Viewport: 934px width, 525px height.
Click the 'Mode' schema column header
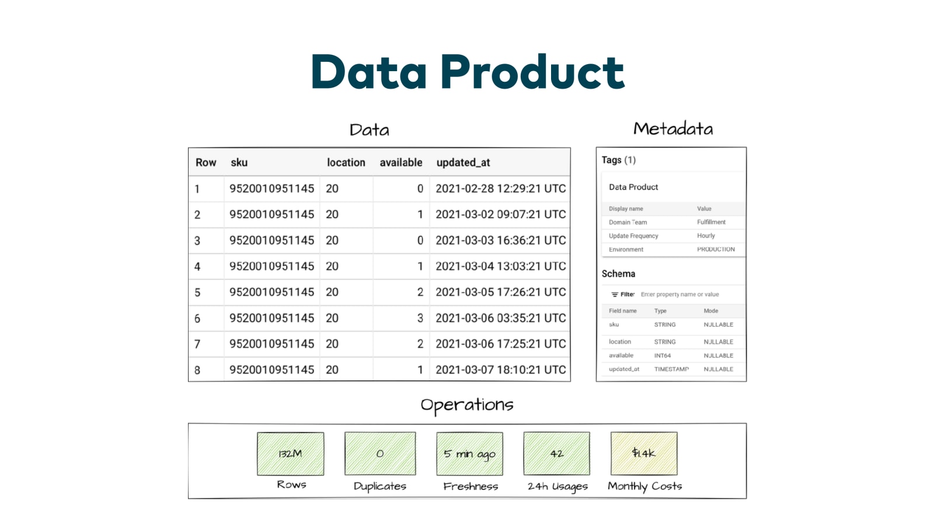(x=711, y=311)
